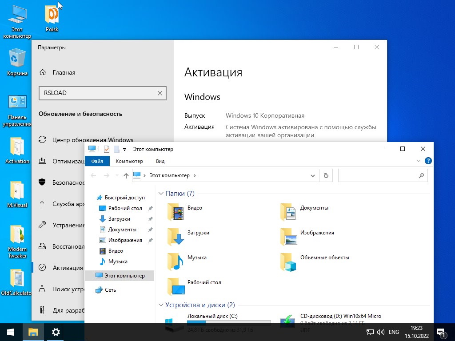Open the Modern Tweaker desktop folder

(x=17, y=242)
